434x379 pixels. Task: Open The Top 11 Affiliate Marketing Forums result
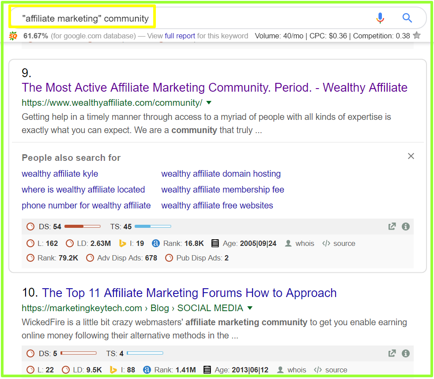coord(189,293)
